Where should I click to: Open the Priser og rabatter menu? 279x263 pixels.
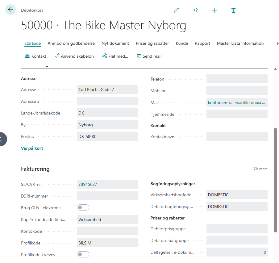152,43
